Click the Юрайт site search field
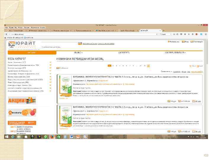 pos(59,43)
